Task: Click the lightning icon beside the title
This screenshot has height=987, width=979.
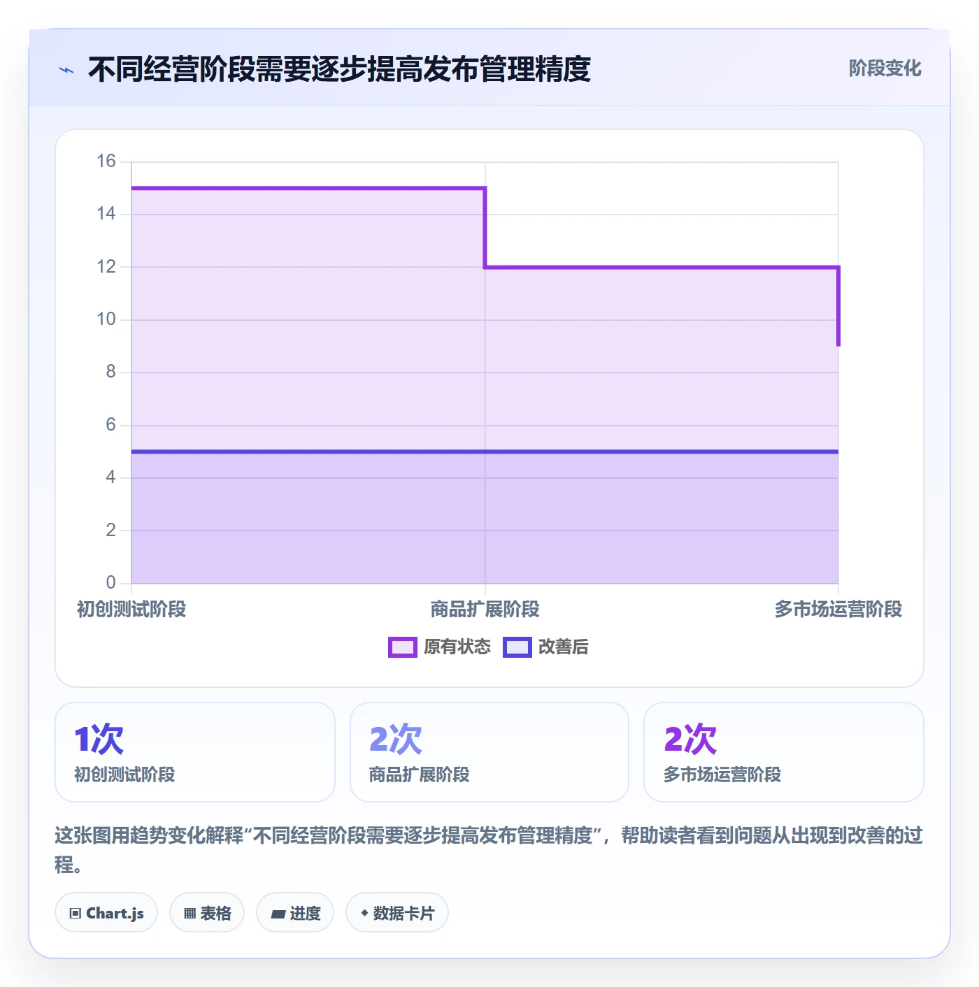Action: click(66, 70)
